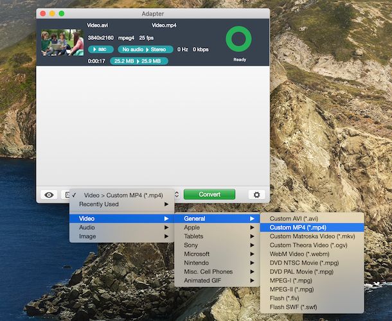Viewport: 392px width, 321px height.
Task: Open the aac audio codec pill
Action: click(101, 49)
